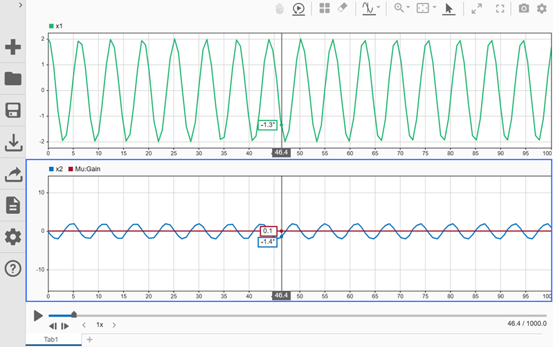Select the Pan hand tool
553x347 pixels.
click(x=280, y=8)
